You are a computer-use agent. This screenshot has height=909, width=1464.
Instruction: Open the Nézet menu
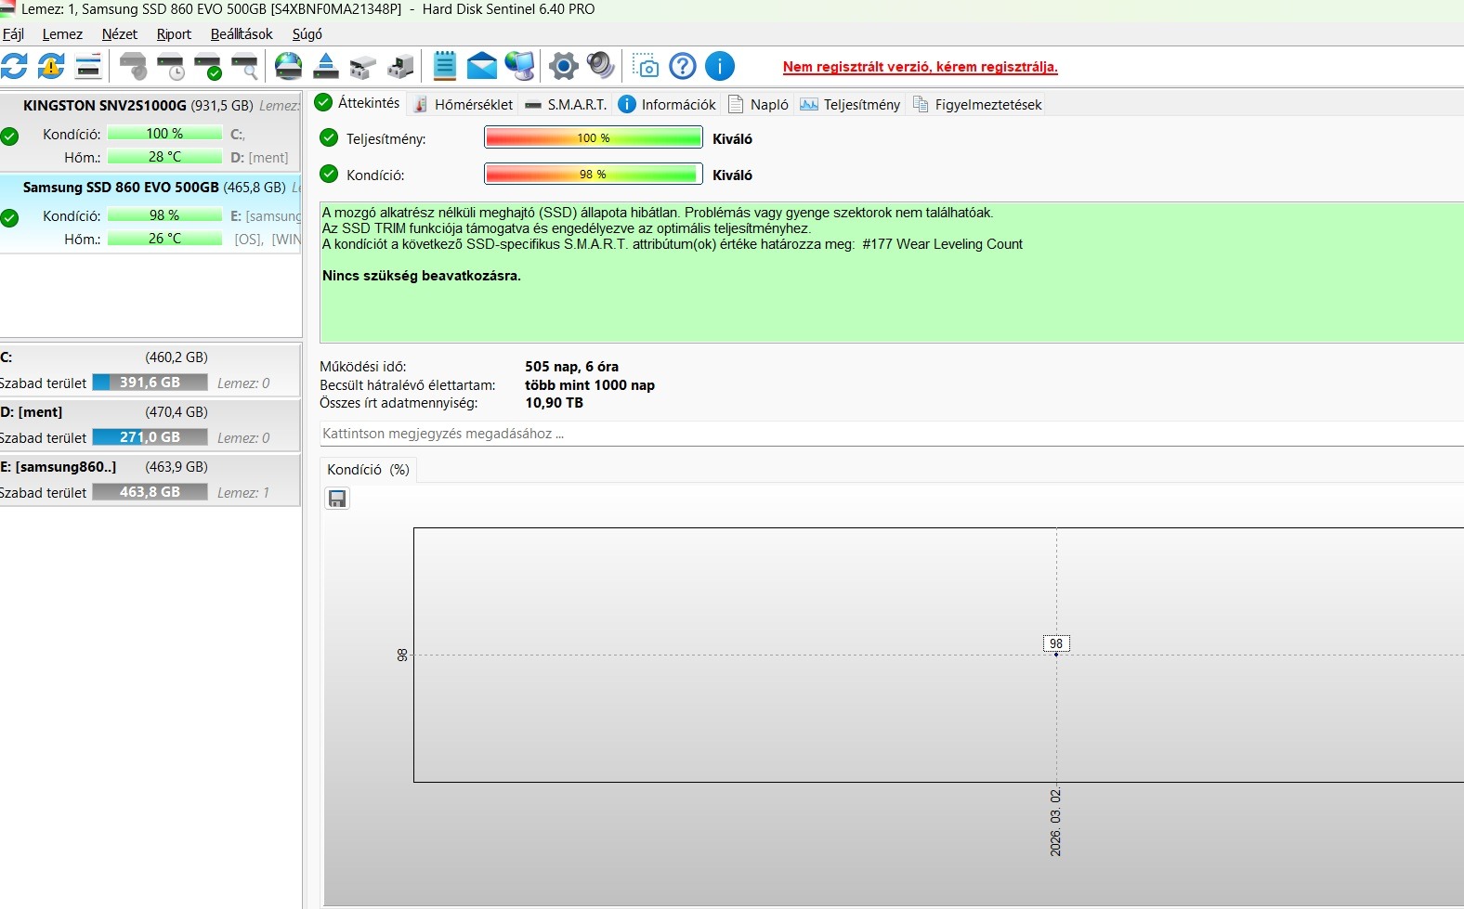[120, 34]
